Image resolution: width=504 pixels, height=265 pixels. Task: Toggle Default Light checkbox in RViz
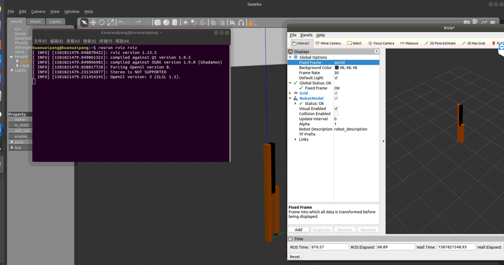pyautogui.click(x=336, y=78)
